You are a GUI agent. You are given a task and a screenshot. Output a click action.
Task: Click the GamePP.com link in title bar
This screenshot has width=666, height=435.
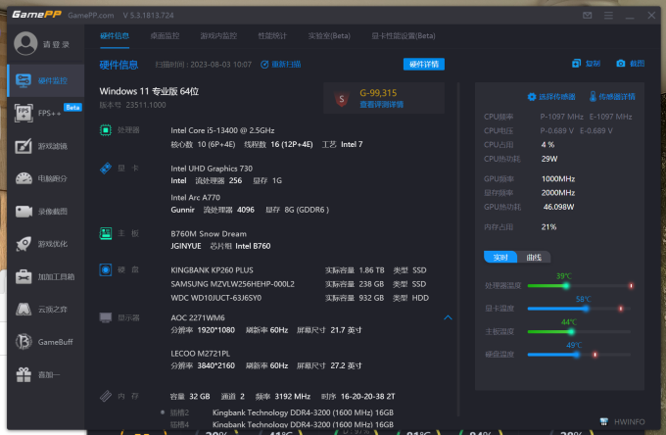[x=91, y=16]
